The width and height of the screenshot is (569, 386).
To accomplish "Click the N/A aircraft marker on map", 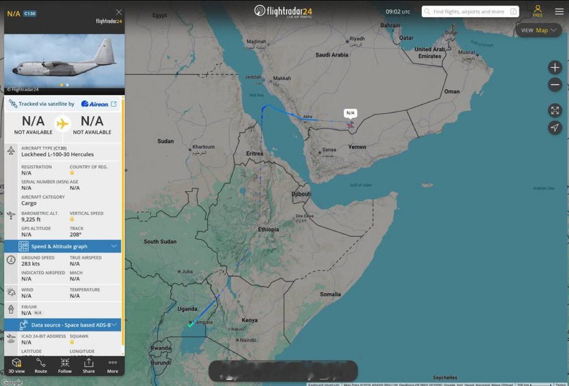I will coord(350,125).
